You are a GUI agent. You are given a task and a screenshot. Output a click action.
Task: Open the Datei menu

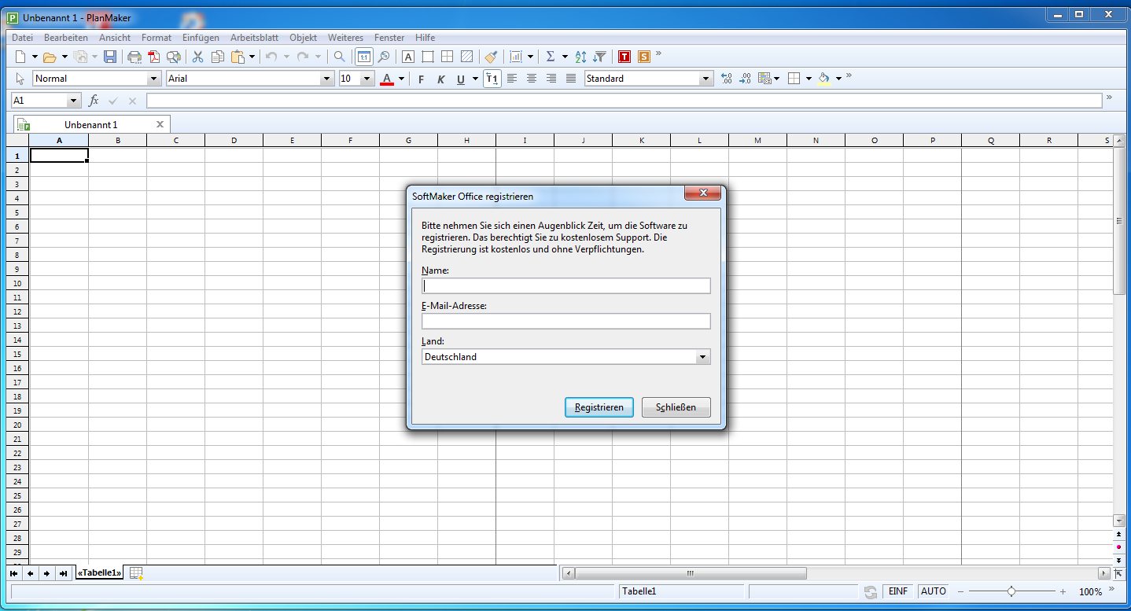coord(22,38)
